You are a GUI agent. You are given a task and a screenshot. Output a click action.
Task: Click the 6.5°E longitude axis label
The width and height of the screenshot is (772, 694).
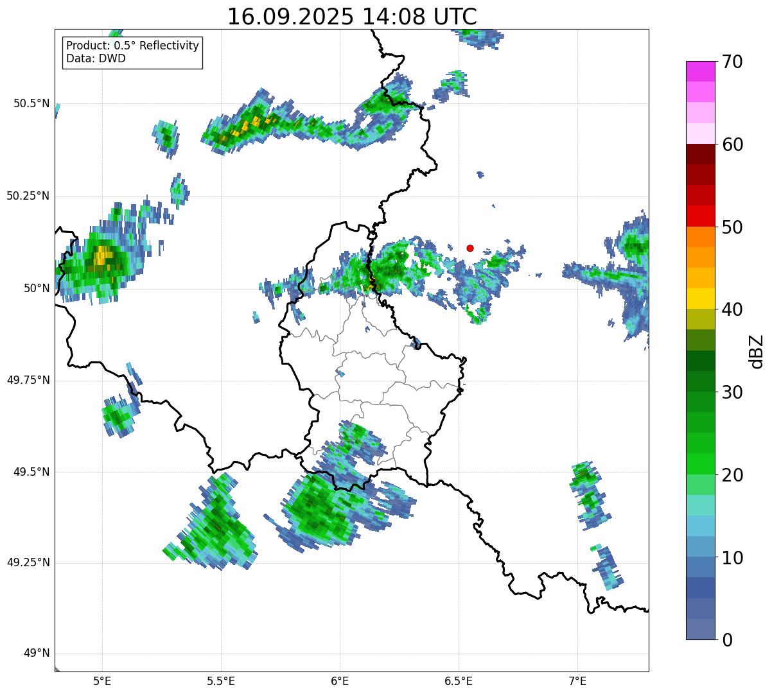click(459, 681)
